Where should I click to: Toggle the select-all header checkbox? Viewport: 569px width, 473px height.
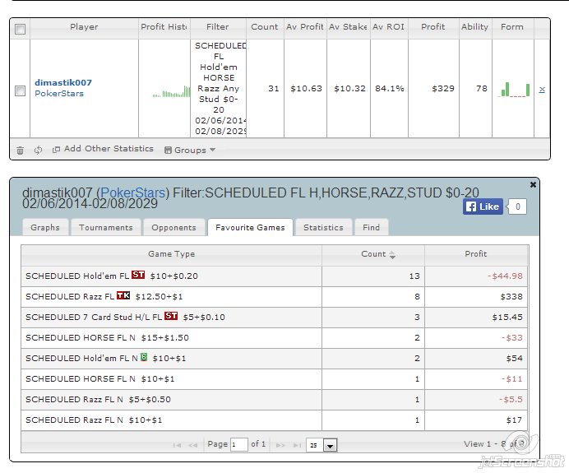pyautogui.click(x=21, y=29)
